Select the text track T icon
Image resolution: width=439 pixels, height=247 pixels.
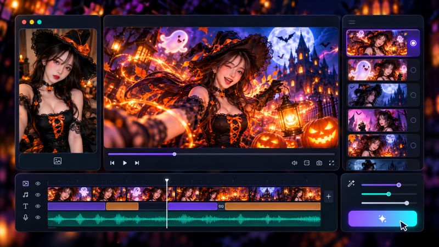(x=25, y=206)
